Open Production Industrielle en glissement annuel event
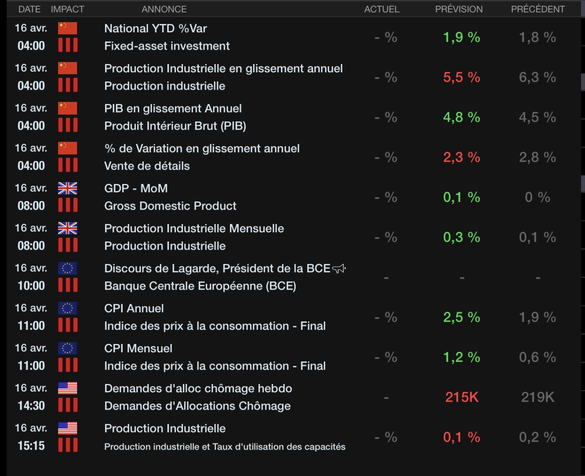 point(224,68)
